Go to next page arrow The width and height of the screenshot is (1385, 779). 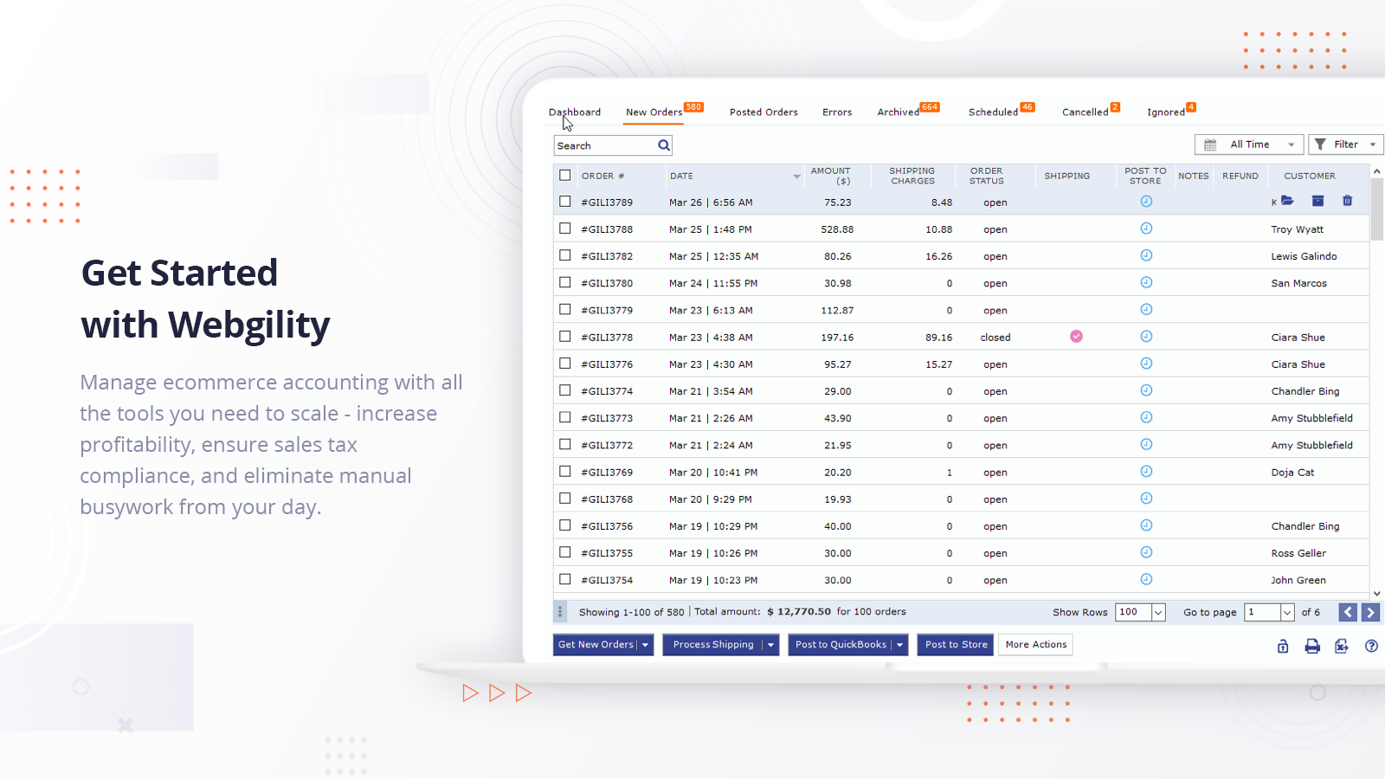tap(1370, 612)
